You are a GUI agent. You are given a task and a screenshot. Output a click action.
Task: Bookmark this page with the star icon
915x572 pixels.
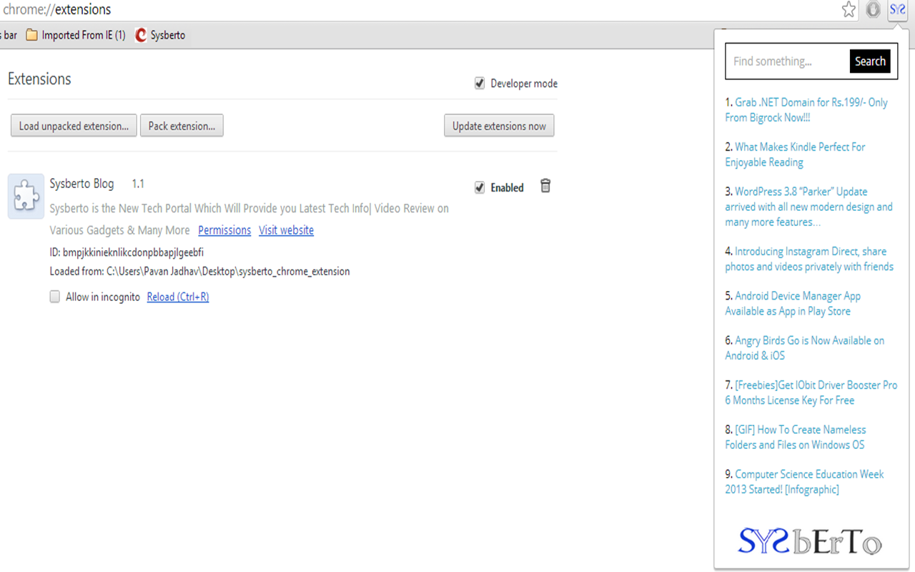pos(849,9)
